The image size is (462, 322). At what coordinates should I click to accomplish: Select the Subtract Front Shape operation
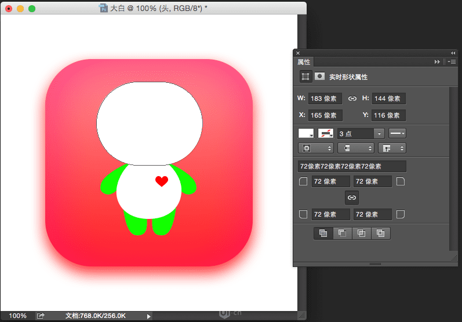point(343,233)
